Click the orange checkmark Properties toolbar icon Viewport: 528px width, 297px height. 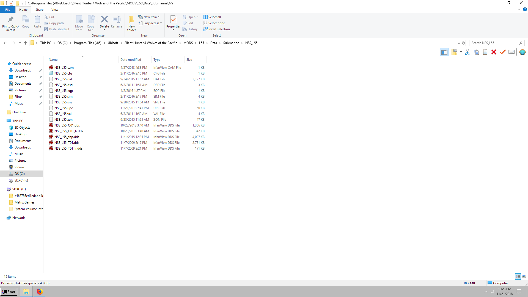point(503,52)
